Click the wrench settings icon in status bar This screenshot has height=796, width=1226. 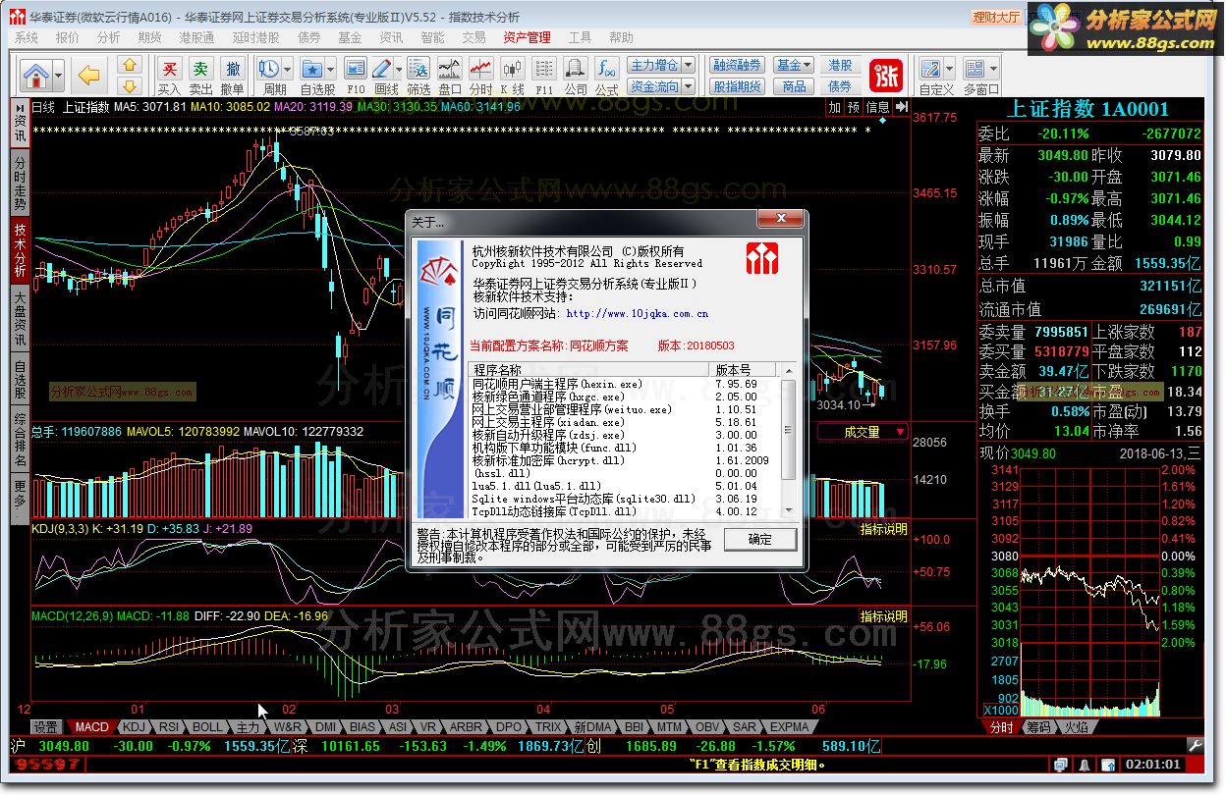tap(1195, 746)
